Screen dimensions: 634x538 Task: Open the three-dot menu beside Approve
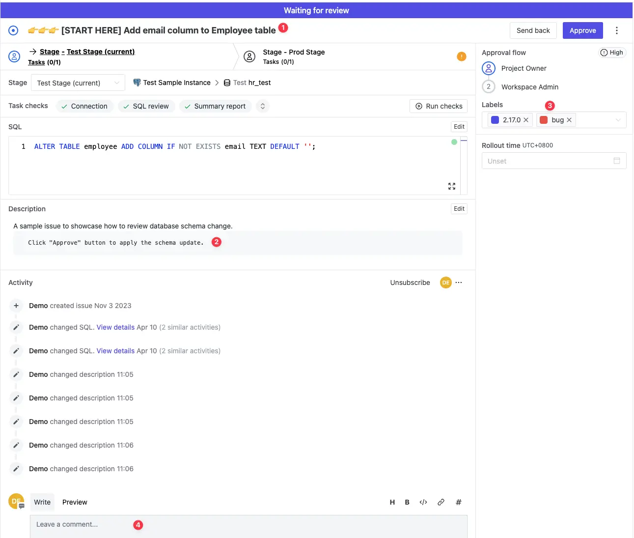[617, 30]
